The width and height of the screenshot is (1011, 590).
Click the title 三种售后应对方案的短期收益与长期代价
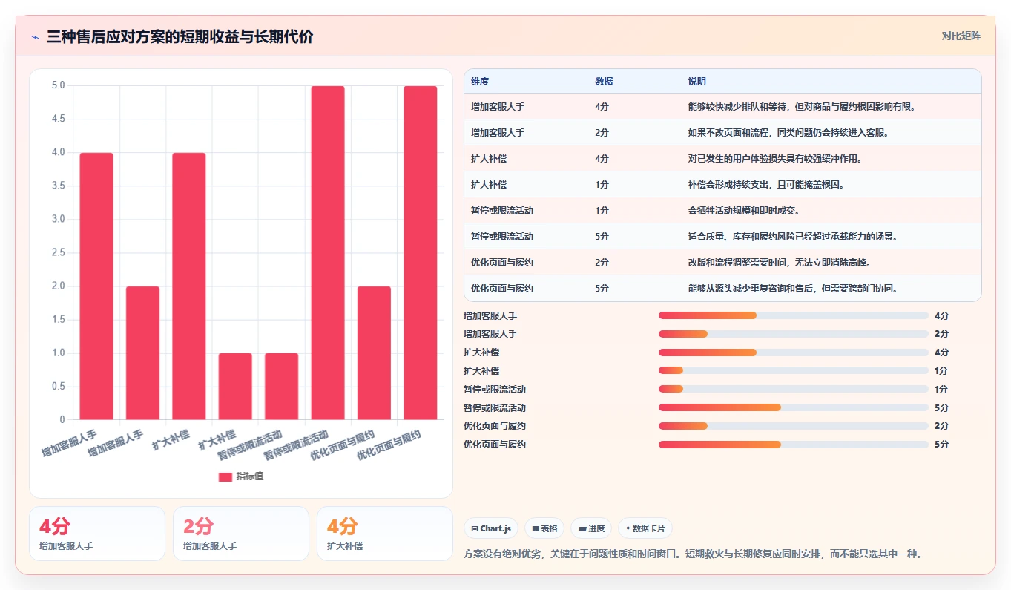point(180,36)
